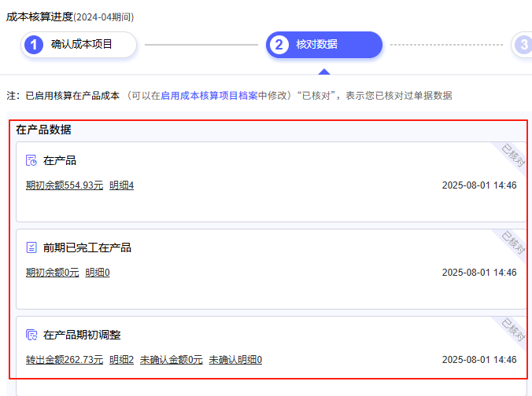Open 明细2 detail link
Screen dimensions: 532x396
[x=121, y=359]
